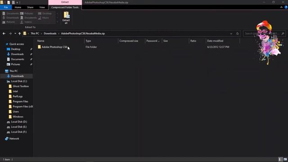This screenshot has height=162, width=288.
Task: Open the Intel folder in sidebar
Action: click(x=15, y=91)
